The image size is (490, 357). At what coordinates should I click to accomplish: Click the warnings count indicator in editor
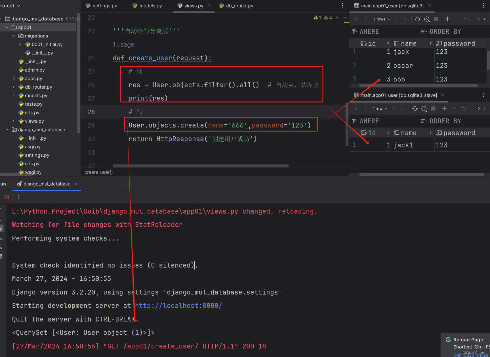pyautogui.click(x=323, y=18)
